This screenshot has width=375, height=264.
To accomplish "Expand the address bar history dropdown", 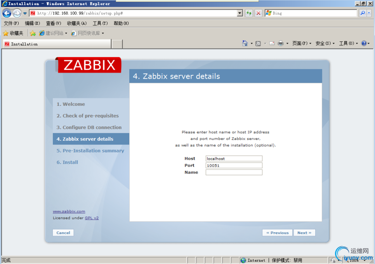I will click(x=240, y=13).
